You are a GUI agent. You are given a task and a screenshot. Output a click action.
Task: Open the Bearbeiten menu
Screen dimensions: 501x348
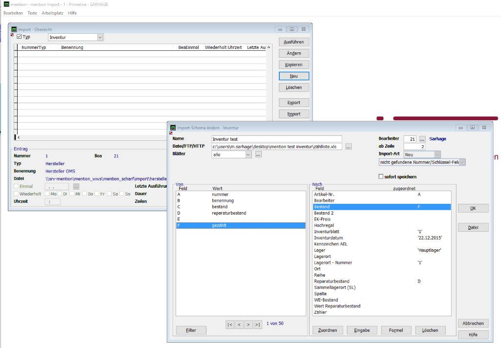tap(13, 13)
